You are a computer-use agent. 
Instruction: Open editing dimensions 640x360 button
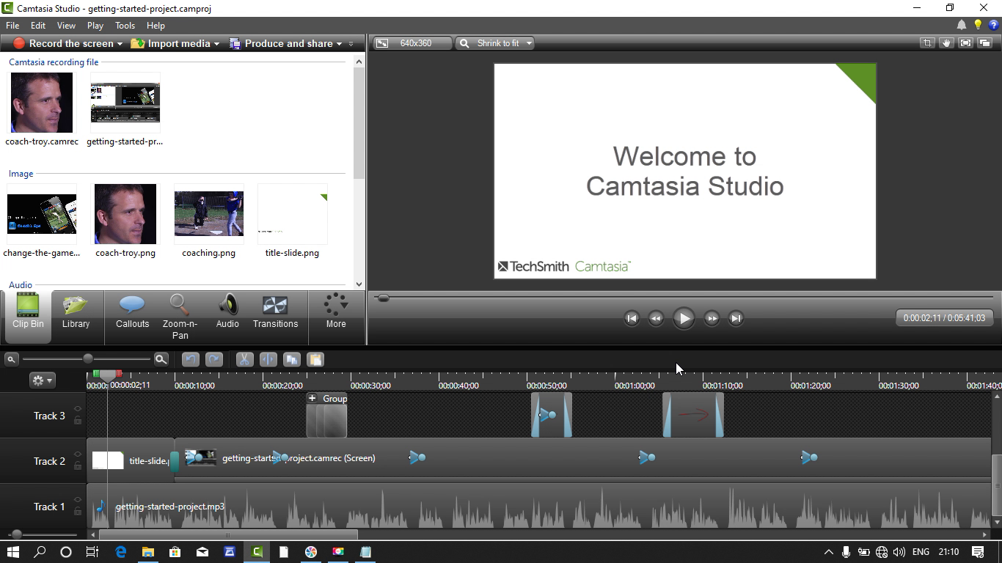click(412, 43)
